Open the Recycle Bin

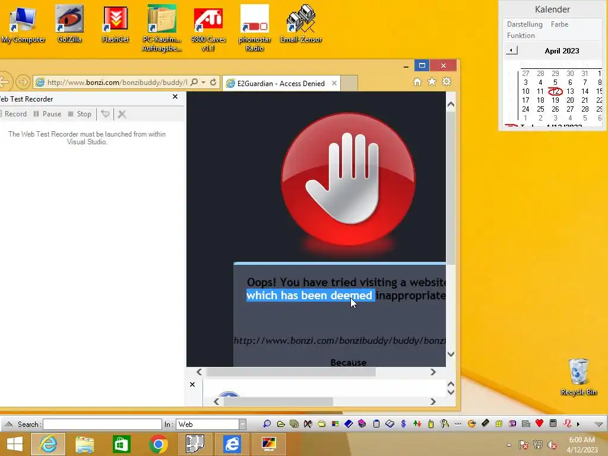pos(578,377)
